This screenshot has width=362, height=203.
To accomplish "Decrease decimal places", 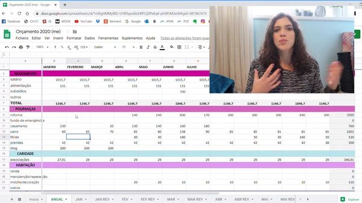I will point(69,47).
